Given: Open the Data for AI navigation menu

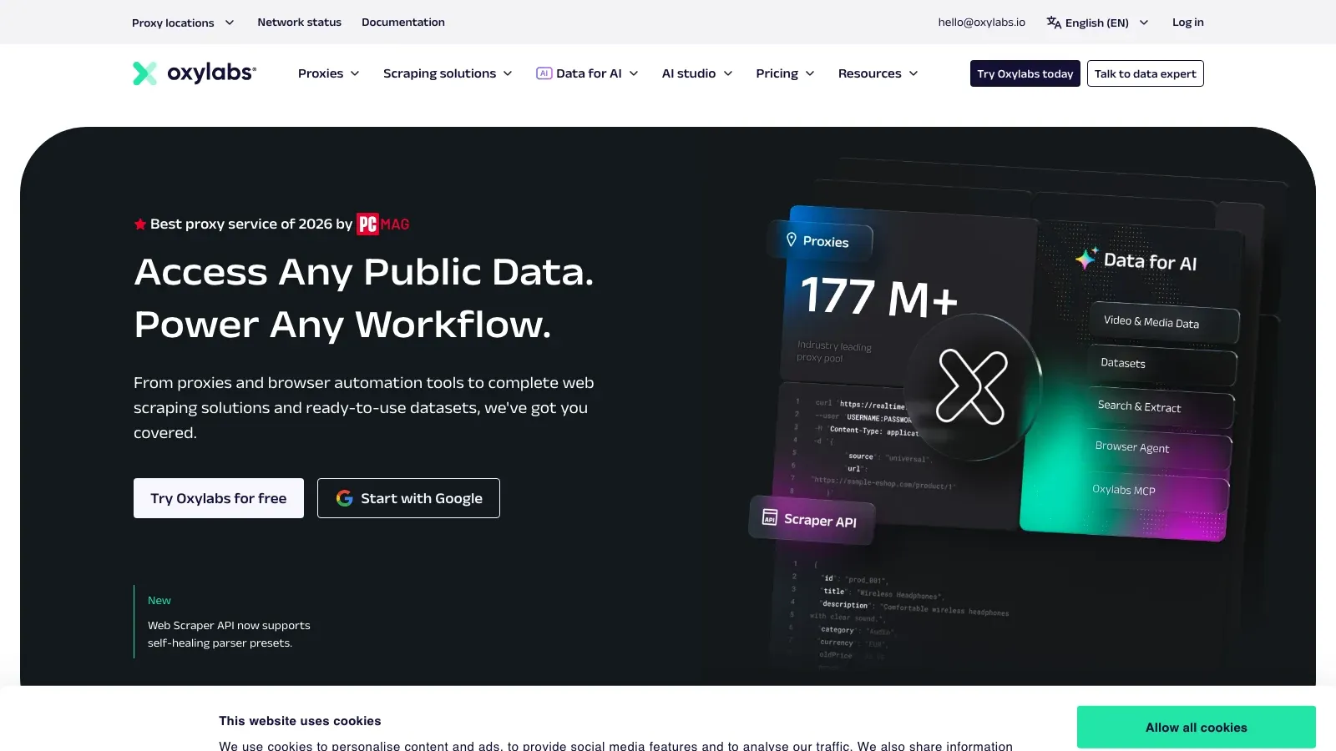Looking at the screenshot, I should (x=588, y=73).
